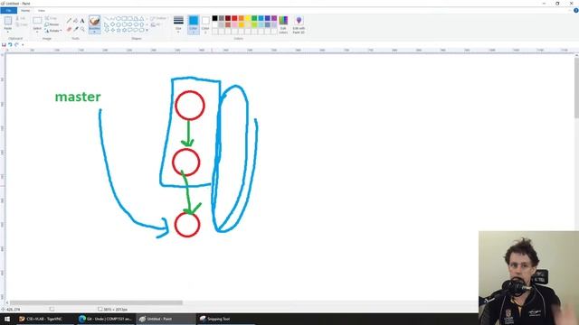Switch to Edge Git Undo taskbar window

coord(106,319)
